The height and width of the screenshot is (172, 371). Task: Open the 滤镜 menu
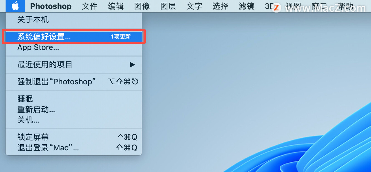click(x=246, y=6)
